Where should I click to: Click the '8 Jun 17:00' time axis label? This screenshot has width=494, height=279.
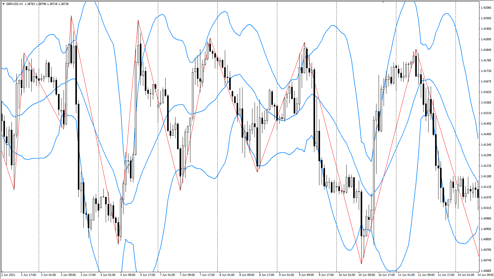point(267,275)
